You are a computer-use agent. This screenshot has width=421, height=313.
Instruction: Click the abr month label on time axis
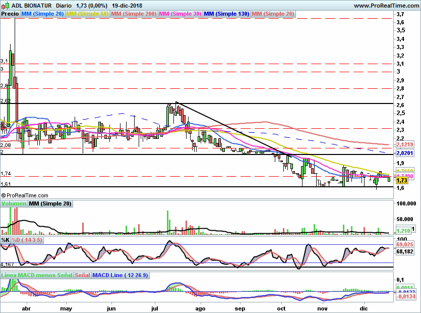pos(26,308)
